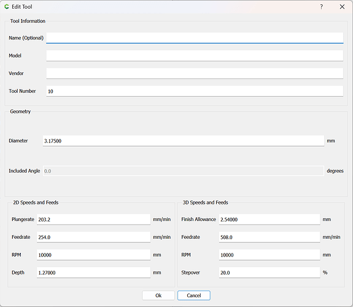Click the "3D Speeds and Feeds" heading

click(x=205, y=203)
